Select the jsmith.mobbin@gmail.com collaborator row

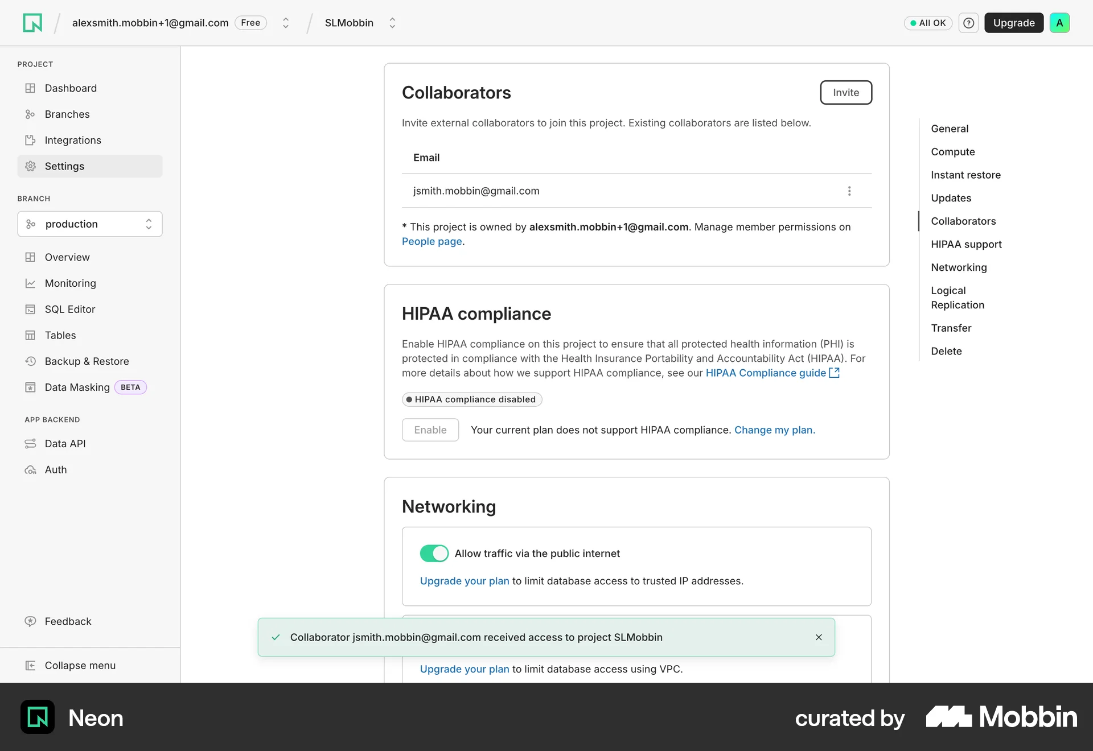coord(636,191)
